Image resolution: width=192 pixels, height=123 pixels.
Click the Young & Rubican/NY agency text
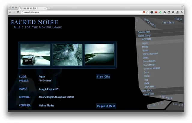[49, 89]
